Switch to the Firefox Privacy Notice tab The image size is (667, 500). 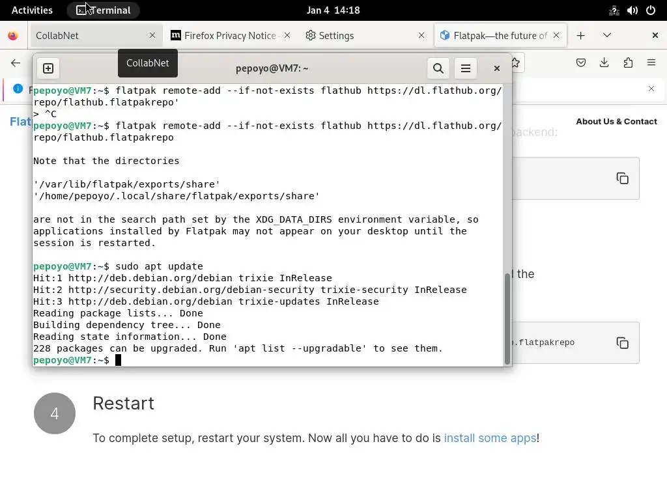tap(230, 36)
